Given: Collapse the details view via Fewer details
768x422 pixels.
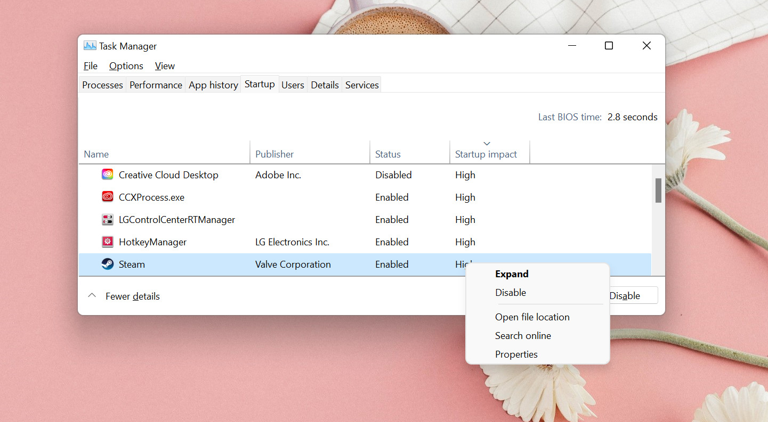Looking at the screenshot, I should click(132, 296).
